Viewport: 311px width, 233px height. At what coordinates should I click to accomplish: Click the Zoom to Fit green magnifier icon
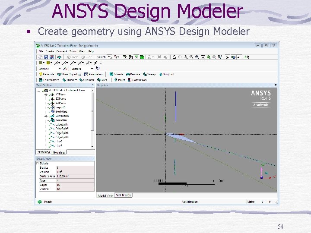[x=209, y=57]
